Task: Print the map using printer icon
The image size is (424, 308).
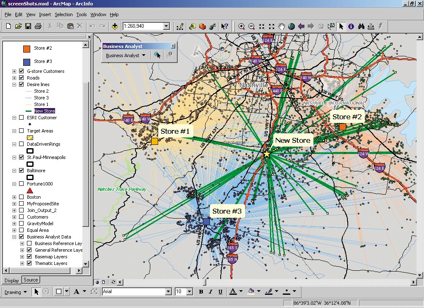Action: [x=38, y=26]
